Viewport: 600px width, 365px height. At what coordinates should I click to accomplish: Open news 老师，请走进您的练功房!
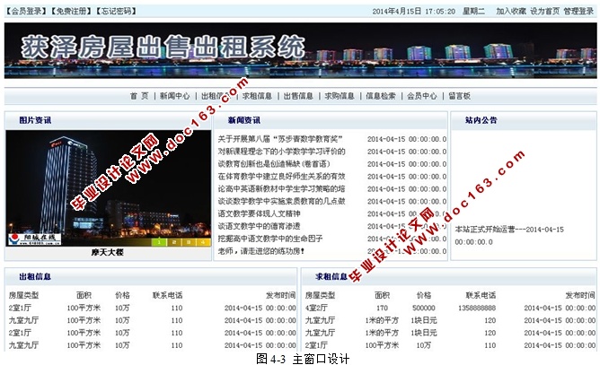(261, 251)
